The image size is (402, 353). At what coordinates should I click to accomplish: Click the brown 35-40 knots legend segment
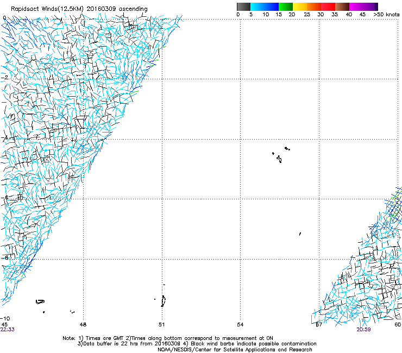coord(342,7)
